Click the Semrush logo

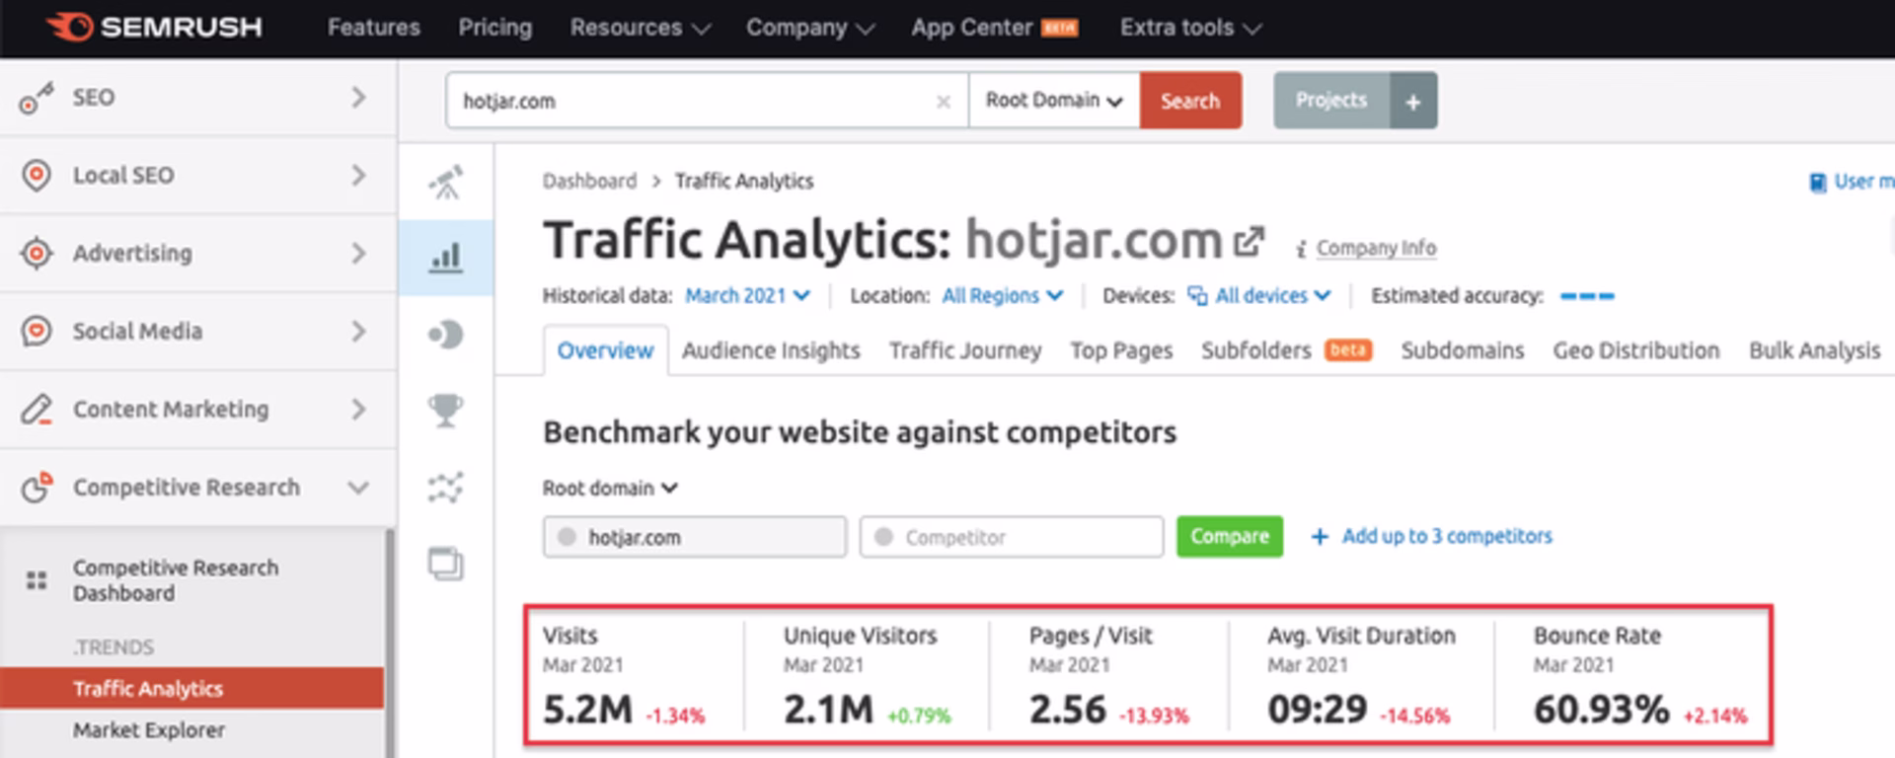(x=154, y=27)
